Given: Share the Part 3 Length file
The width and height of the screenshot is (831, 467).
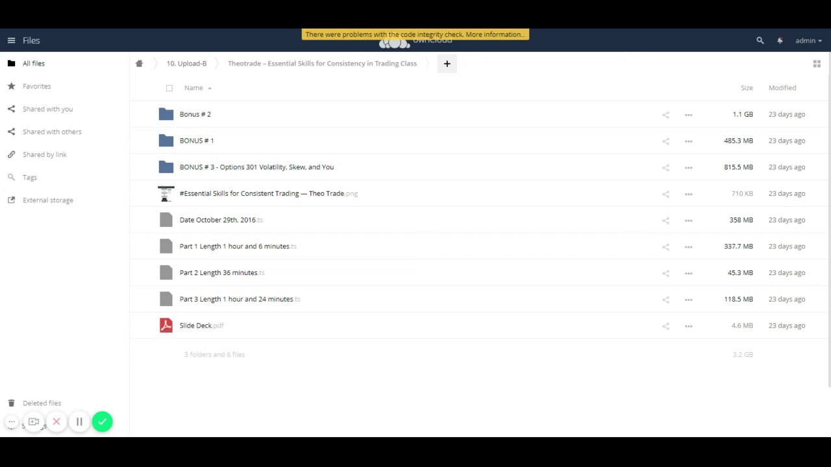Looking at the screenshot, I should tap(665, 300).
